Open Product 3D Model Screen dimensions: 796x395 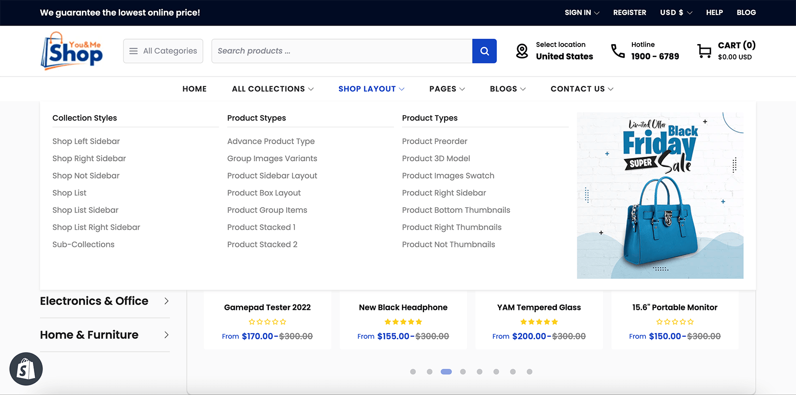coord(436,158)
